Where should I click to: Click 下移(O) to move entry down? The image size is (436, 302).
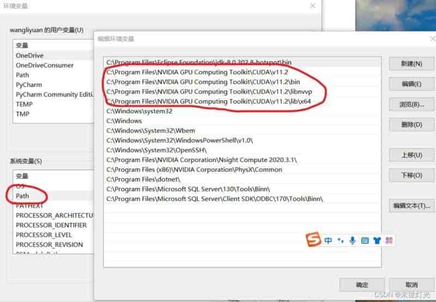click(411, 175)
